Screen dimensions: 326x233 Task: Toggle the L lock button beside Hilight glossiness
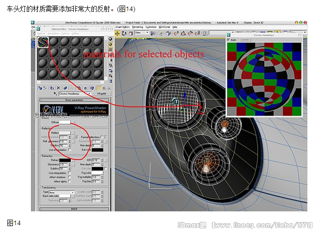coord(77,137)
